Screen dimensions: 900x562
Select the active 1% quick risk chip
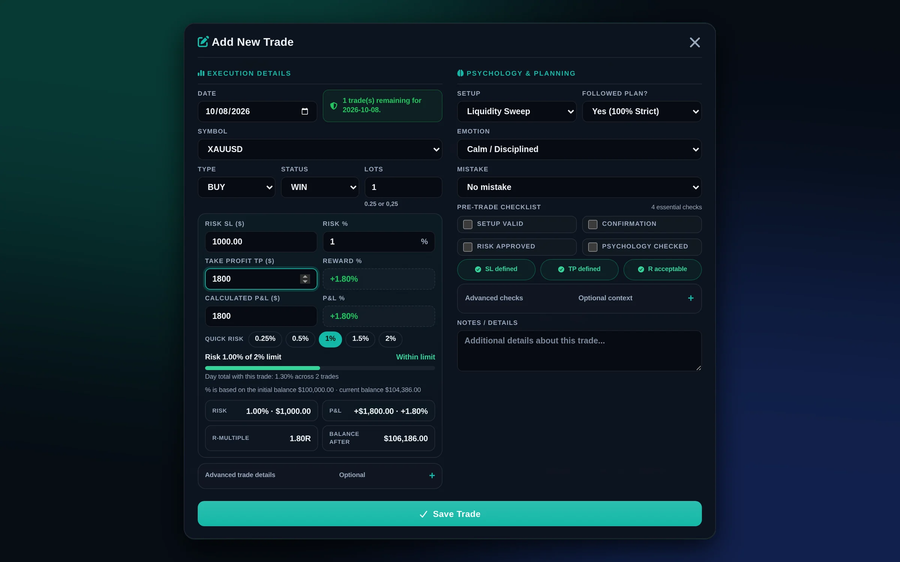pos(330,339)
